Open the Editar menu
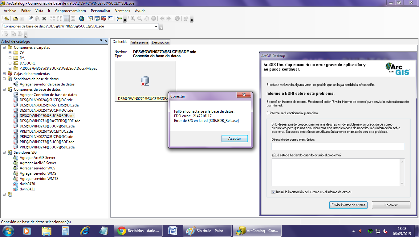Image resolution: width=419 pixels, height=237 pixels. click(26, 11)
